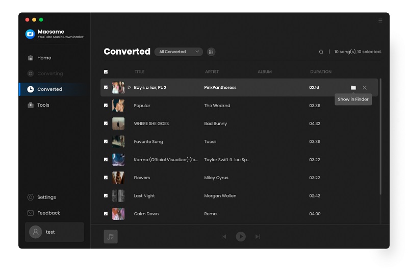Screen dimensions: 408x273
Task: Click Favorite Song album thumbnail
Action: tap(118, 141)
